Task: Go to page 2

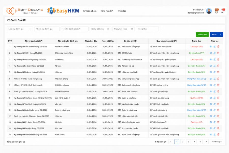Action: click(x=182, y=142)
